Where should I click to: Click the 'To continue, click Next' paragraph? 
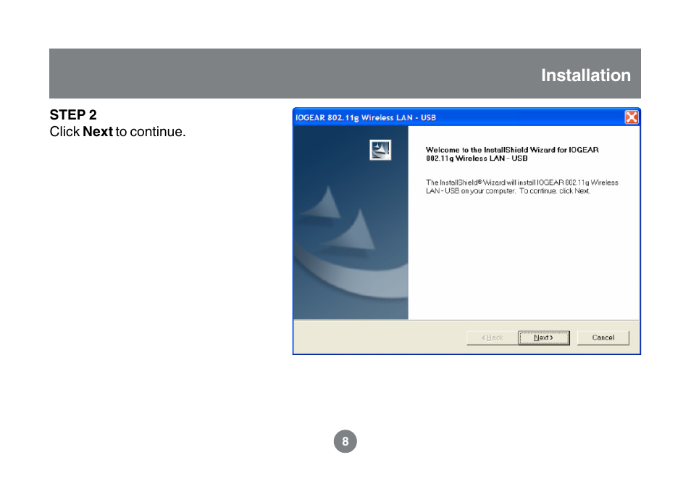pos(522,186)
